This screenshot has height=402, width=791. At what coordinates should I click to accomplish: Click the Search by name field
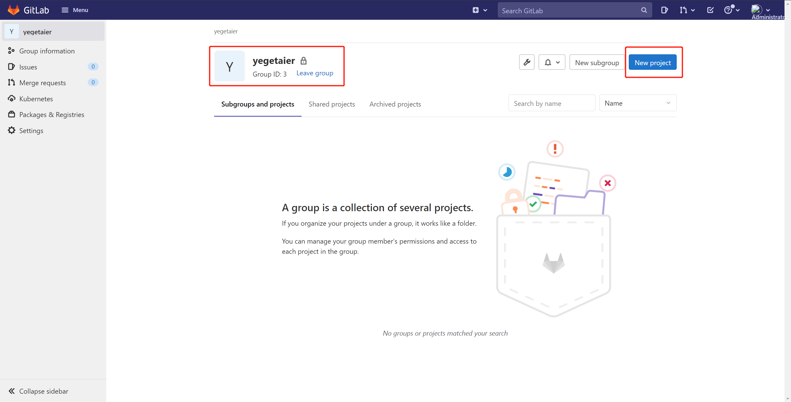[552, 103]
